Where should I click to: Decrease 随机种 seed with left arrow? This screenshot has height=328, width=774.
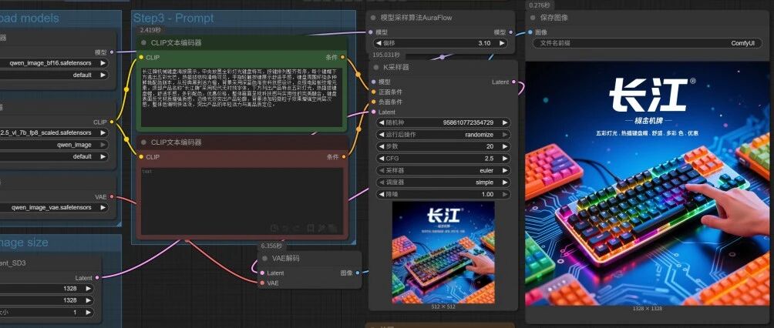tap(381, 122)
